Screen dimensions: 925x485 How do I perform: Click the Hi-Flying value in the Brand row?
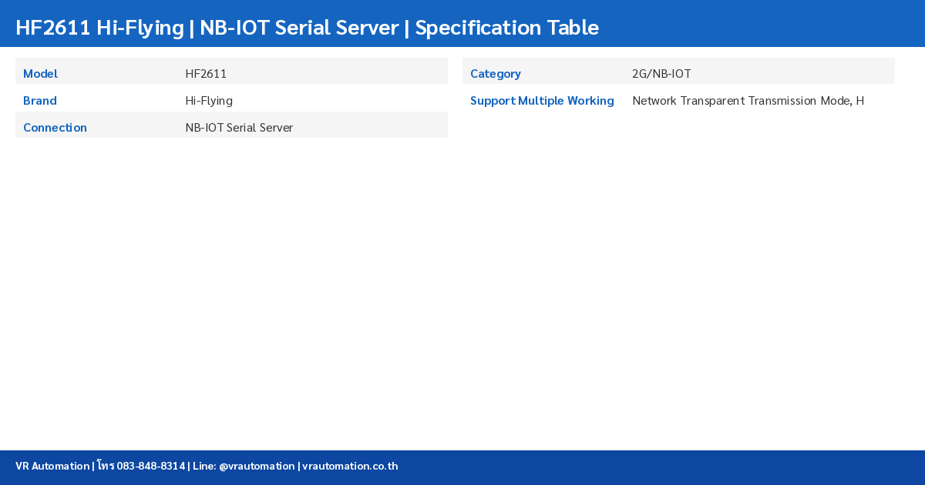point(209,101)
